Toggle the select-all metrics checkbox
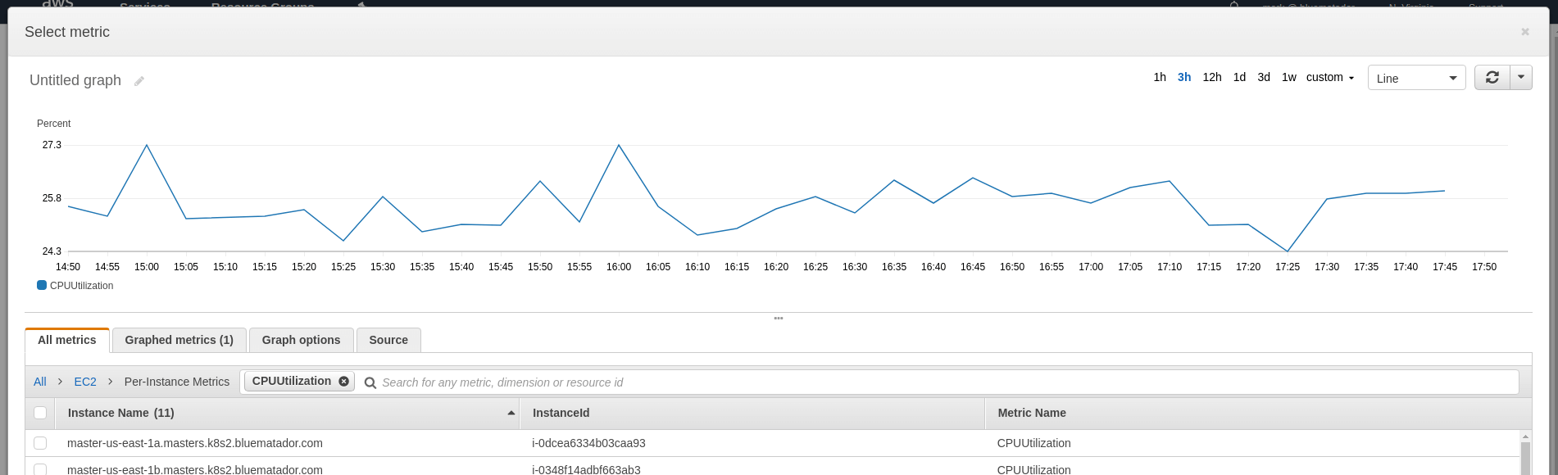This screenshot has height=475, width=1558. tap(40, 413)
